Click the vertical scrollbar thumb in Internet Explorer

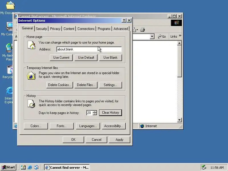(180, 61)
